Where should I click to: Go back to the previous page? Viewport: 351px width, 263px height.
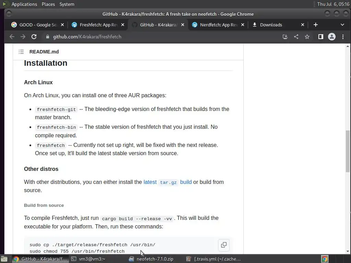[12, 37]
